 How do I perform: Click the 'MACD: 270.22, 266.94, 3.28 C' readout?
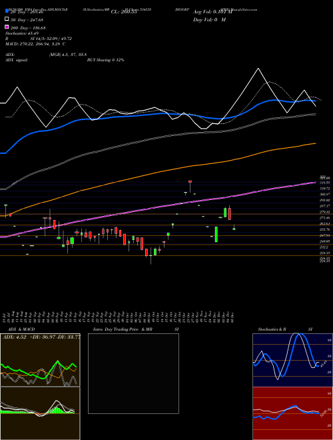[35, 44]
